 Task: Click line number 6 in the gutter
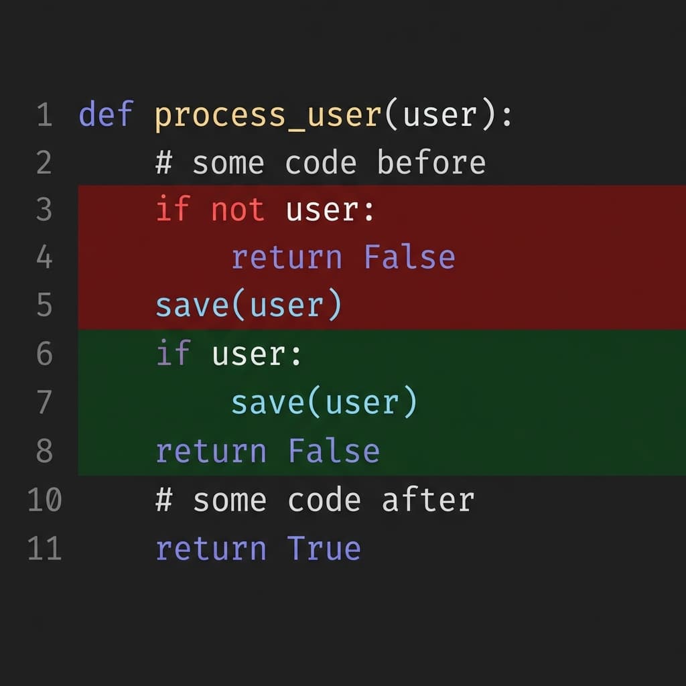coord(44,354)
